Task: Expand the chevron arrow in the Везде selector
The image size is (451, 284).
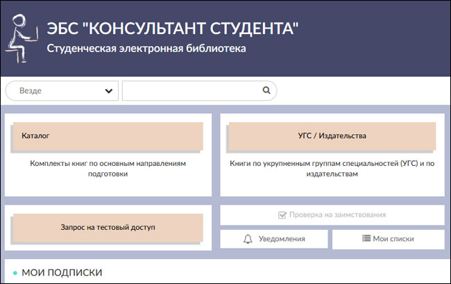Action: coord(109,91)
